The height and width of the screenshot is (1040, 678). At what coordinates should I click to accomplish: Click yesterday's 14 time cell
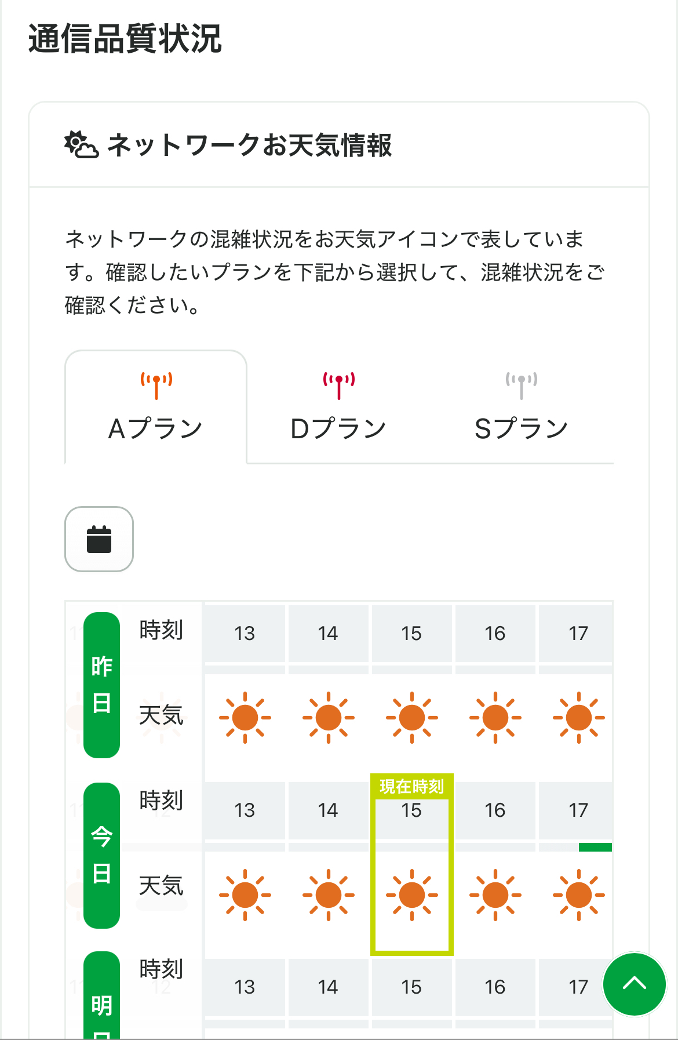pos(328,633)
